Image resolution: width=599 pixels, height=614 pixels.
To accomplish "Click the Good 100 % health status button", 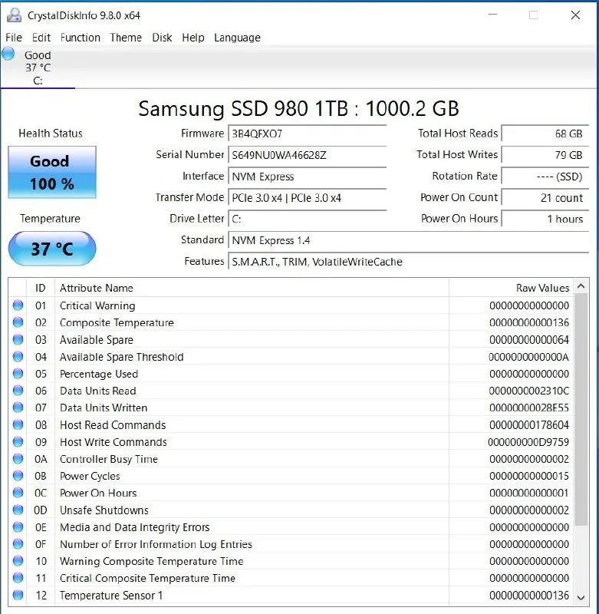I will [52, 172].
